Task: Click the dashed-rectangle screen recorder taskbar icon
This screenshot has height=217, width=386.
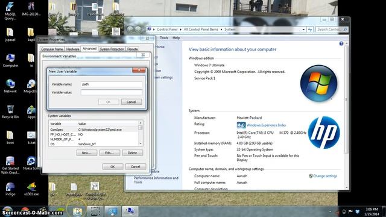Action: [95, 212]
